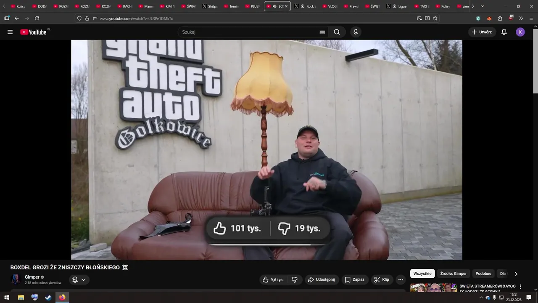
Task: Click the Zapisz save button
Action: pyautogui.click(x=355, y=279)
